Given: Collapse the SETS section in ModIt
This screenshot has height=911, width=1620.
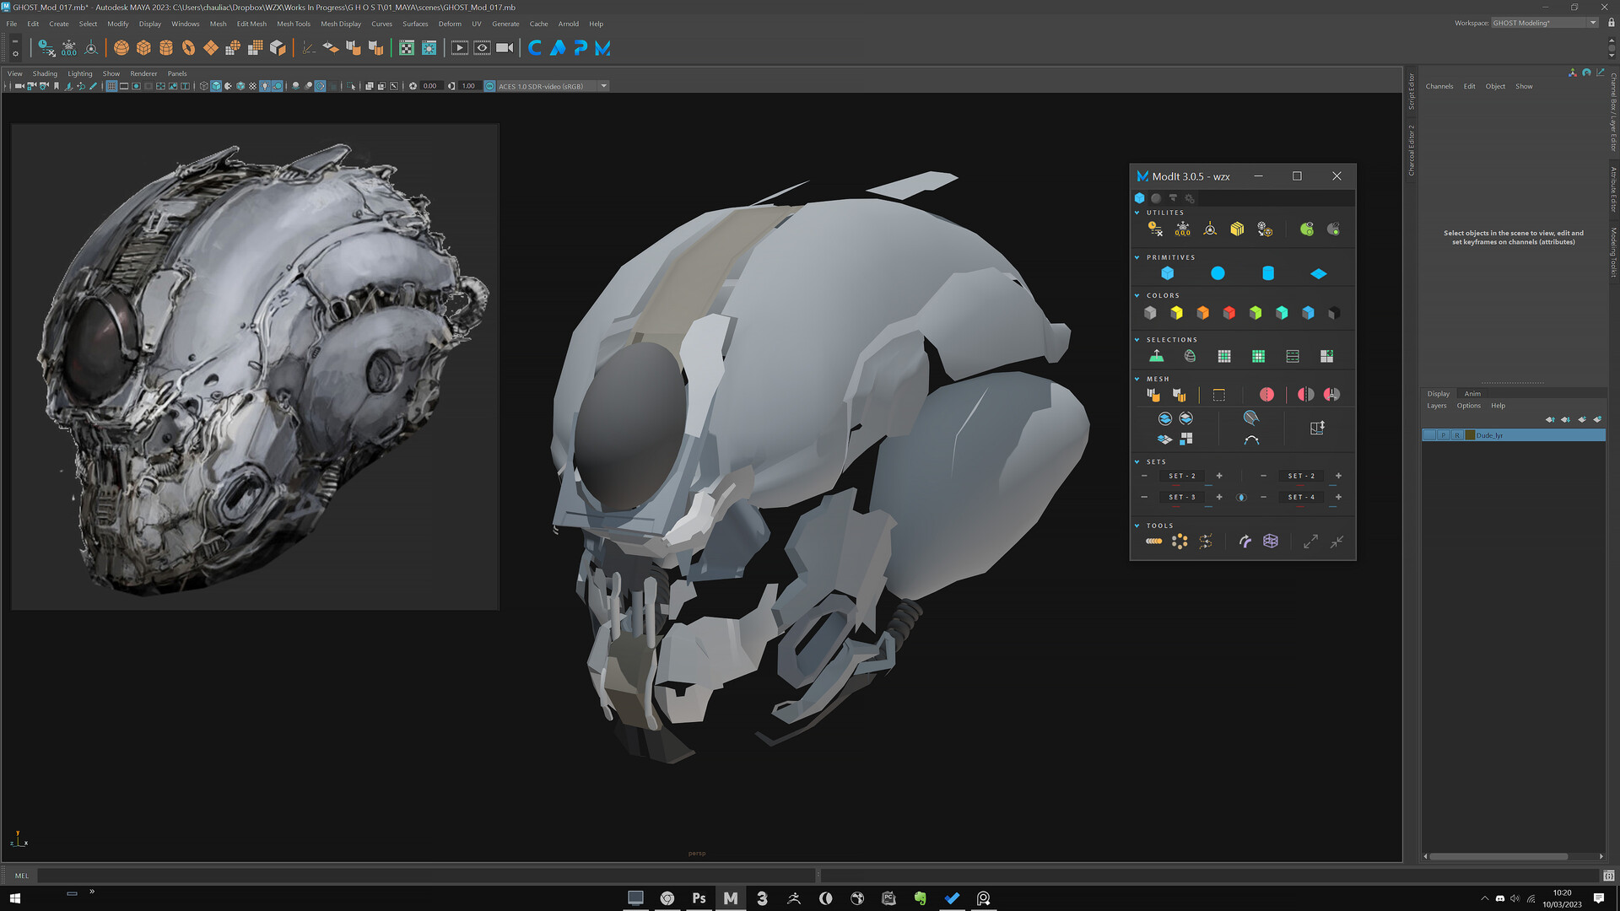Looking at the screenshot, I should (1137, 461).
